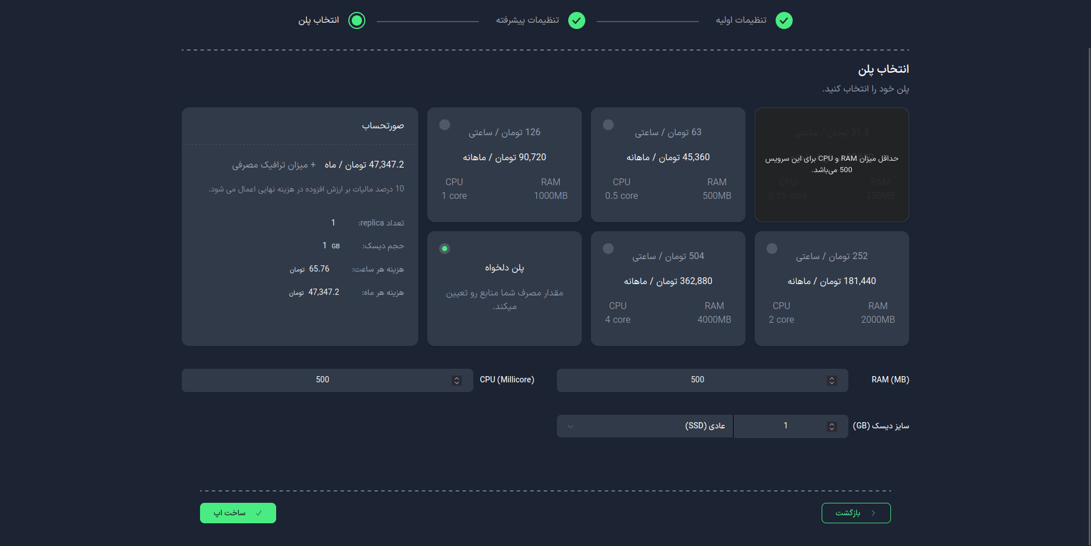1091x546 pixels.
Task: Click the ساخت اپ create app button
Action: (x=238, y=513)
